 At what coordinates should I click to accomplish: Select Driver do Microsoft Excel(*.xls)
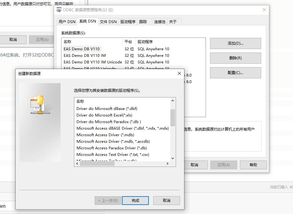[x=104, y=115]
